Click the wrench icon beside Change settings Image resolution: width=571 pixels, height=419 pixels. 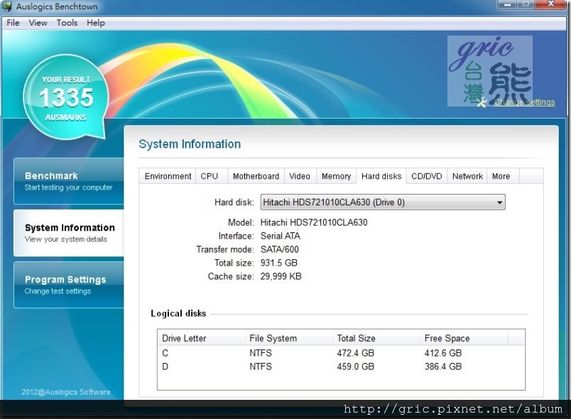[x=483, y=102]
